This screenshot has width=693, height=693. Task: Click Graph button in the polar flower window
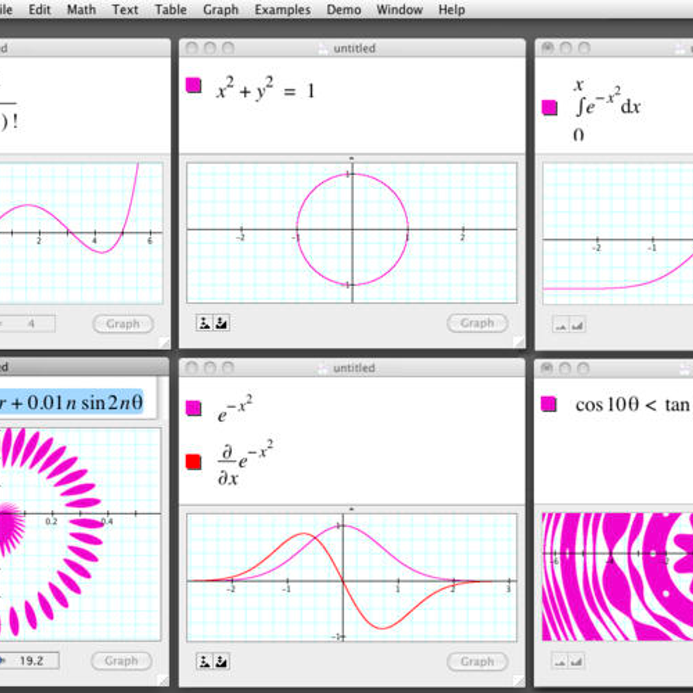pos(122,661)
